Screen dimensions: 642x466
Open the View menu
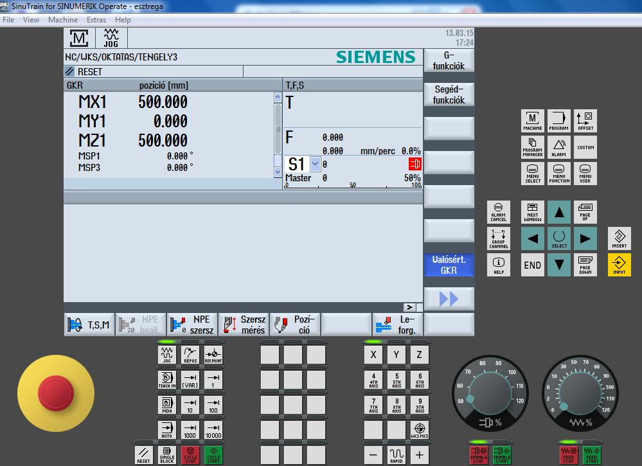point(31,20)
